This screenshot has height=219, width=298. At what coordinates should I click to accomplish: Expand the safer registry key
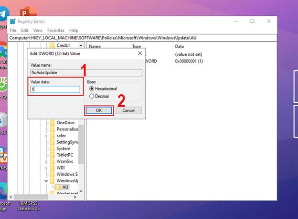click(46, 136)
